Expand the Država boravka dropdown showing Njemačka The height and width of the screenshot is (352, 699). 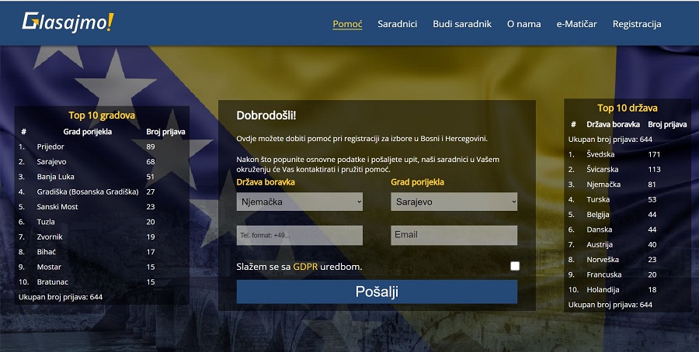(x=300, y=202)
